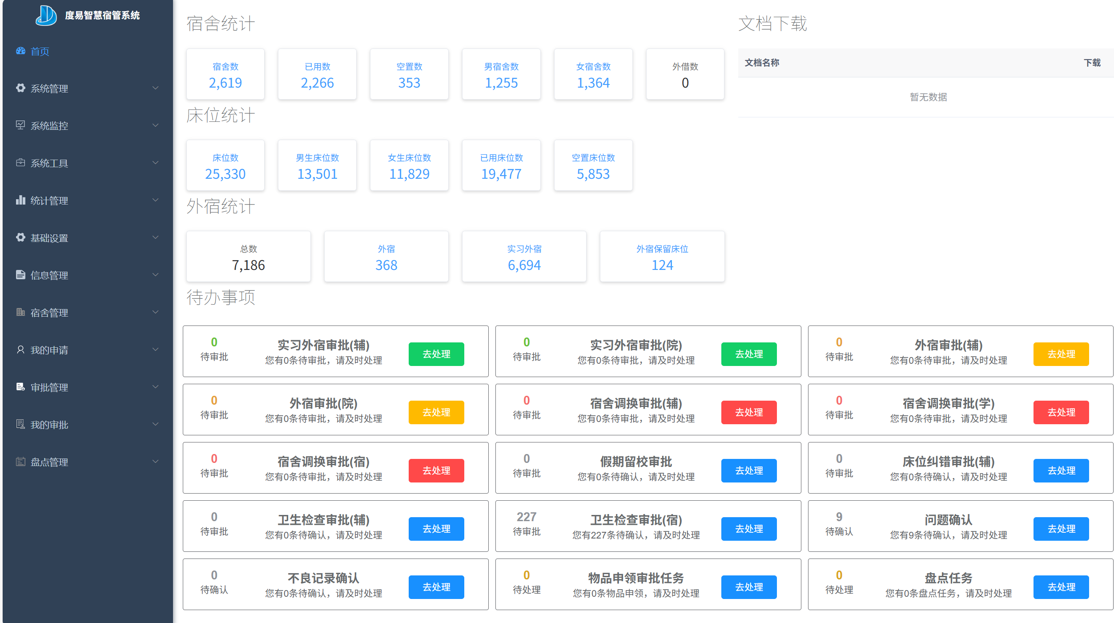The image size is (1114, 623).
Task: Open the 首页 menu item
Action: (x=40, y=51)
